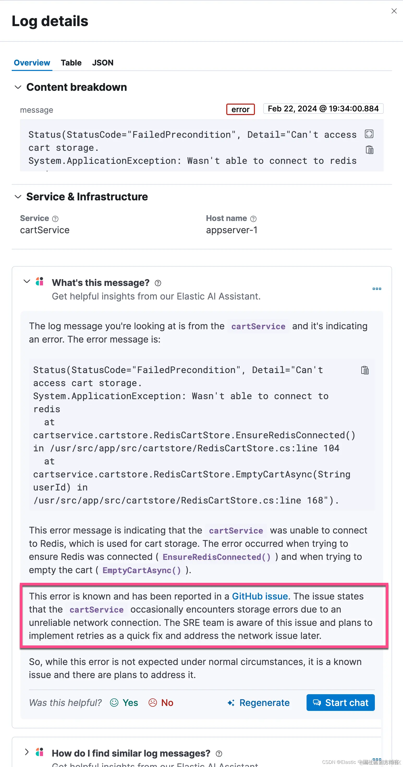Expand the message to fullscreen view
The height and width of the screenshot is (767, 403).
pos(369,134)
